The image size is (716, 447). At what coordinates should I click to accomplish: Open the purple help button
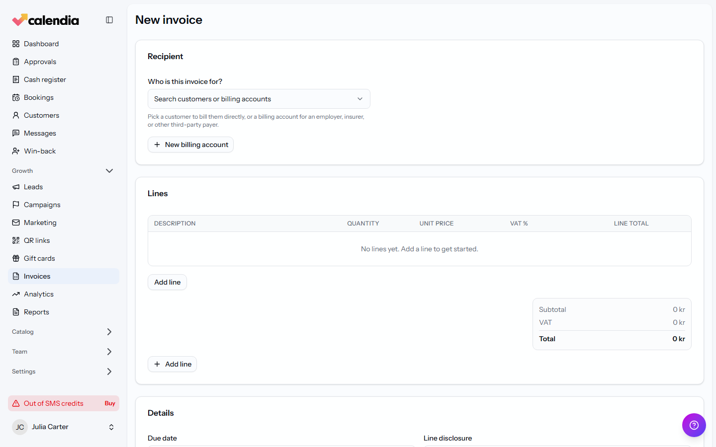click(x=694, y=425)
